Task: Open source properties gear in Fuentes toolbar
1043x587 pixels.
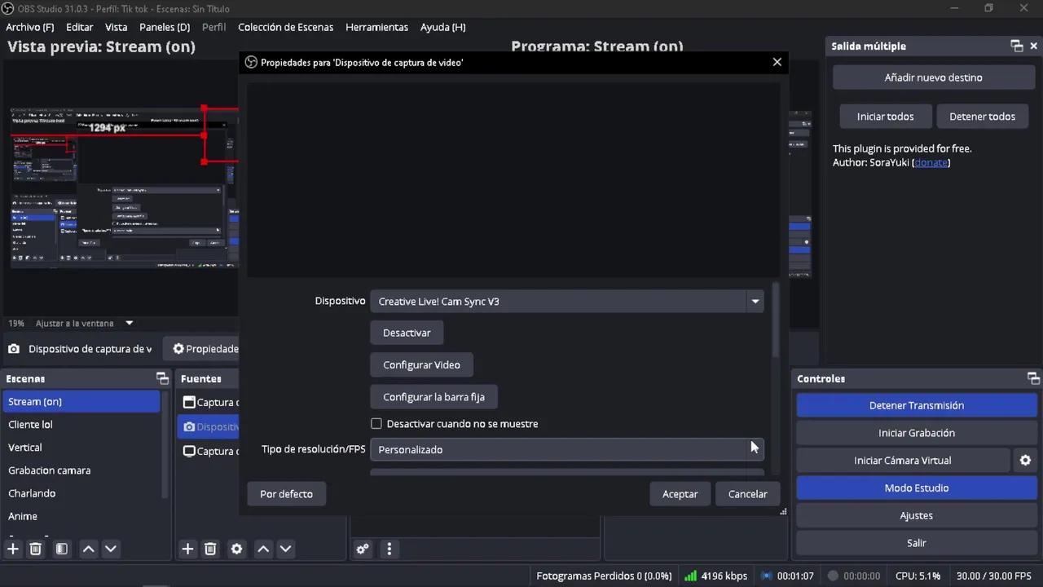Action: click(x=237, y=549)
